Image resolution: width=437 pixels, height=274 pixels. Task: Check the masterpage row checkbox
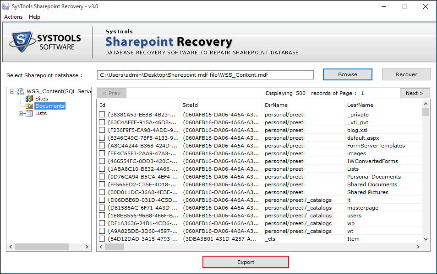click(x=102, y=208)
